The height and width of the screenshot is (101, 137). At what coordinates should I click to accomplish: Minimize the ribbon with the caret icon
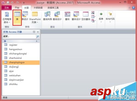coord(130,8)
